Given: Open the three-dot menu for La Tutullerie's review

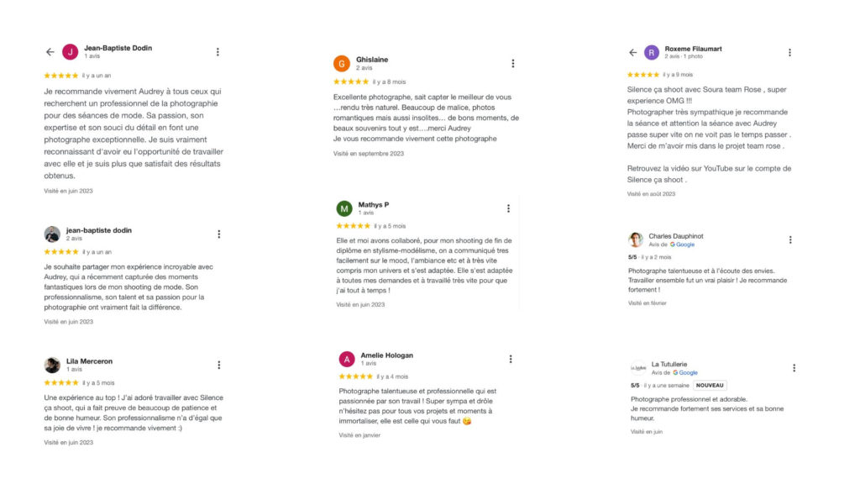Looking at the screenshot, I should [794, 368].
